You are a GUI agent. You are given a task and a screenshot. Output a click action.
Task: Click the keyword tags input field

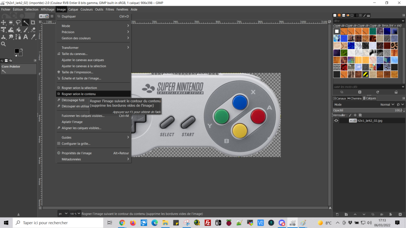(x=367, y=87)
